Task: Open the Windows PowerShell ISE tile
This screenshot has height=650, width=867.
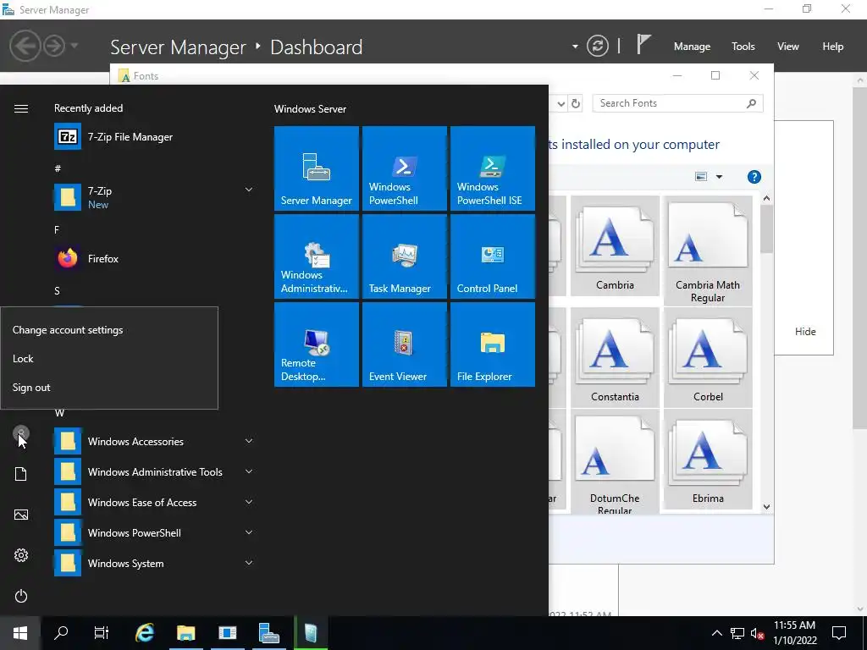Action: click(493, 168)
